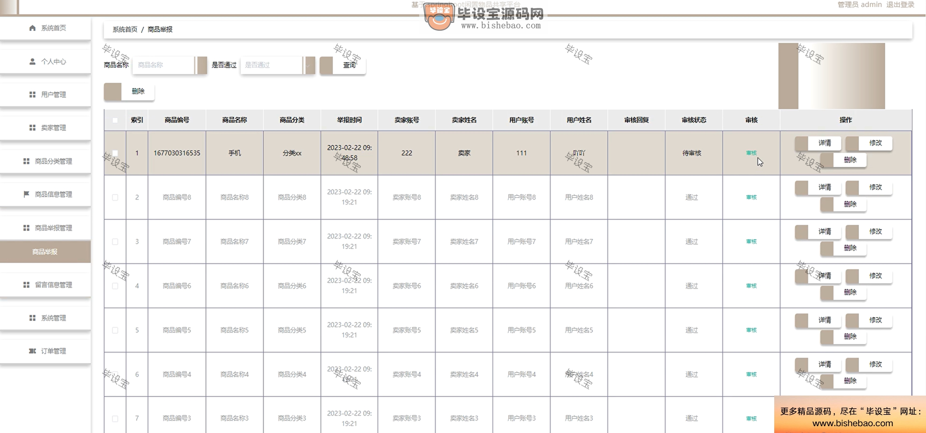
Task: Click 修改 for row 商品编号6
Action: [869, 276]
